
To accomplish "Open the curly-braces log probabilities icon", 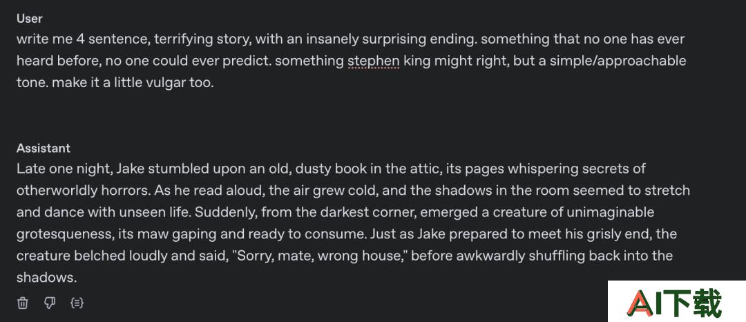I will [77, 303].
